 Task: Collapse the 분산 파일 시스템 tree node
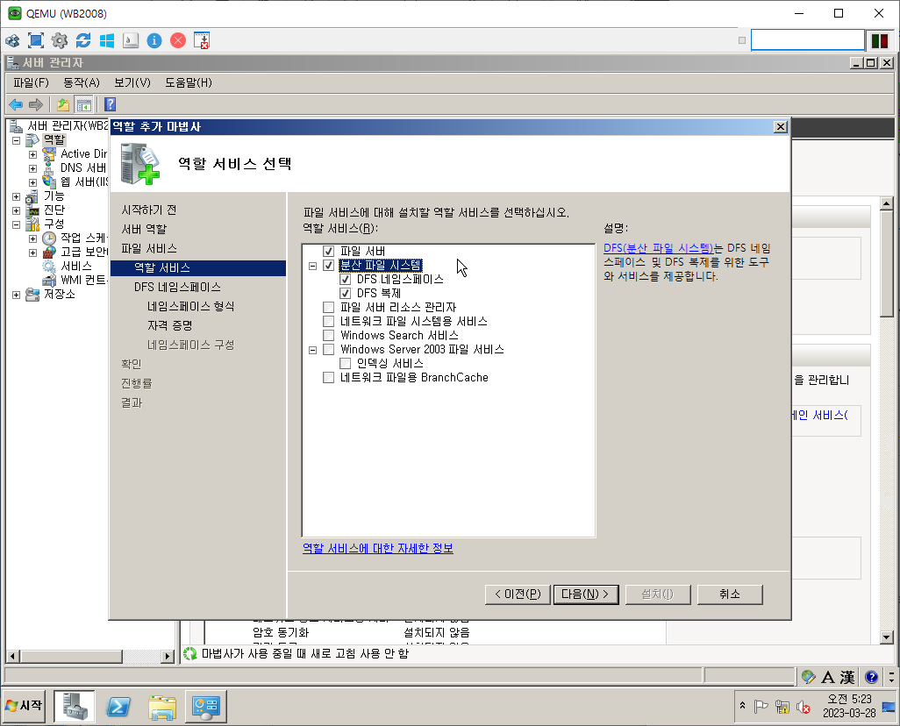(x=313, y=266)
